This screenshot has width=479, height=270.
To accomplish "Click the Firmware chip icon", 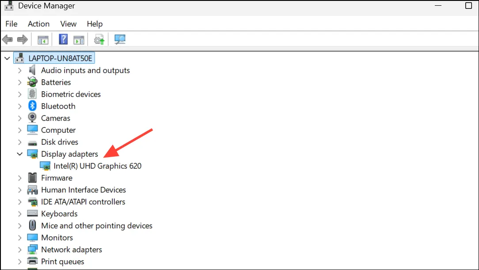I will coord(32,177).
